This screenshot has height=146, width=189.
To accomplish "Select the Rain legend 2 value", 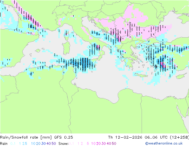I will (x=23, y=144).
